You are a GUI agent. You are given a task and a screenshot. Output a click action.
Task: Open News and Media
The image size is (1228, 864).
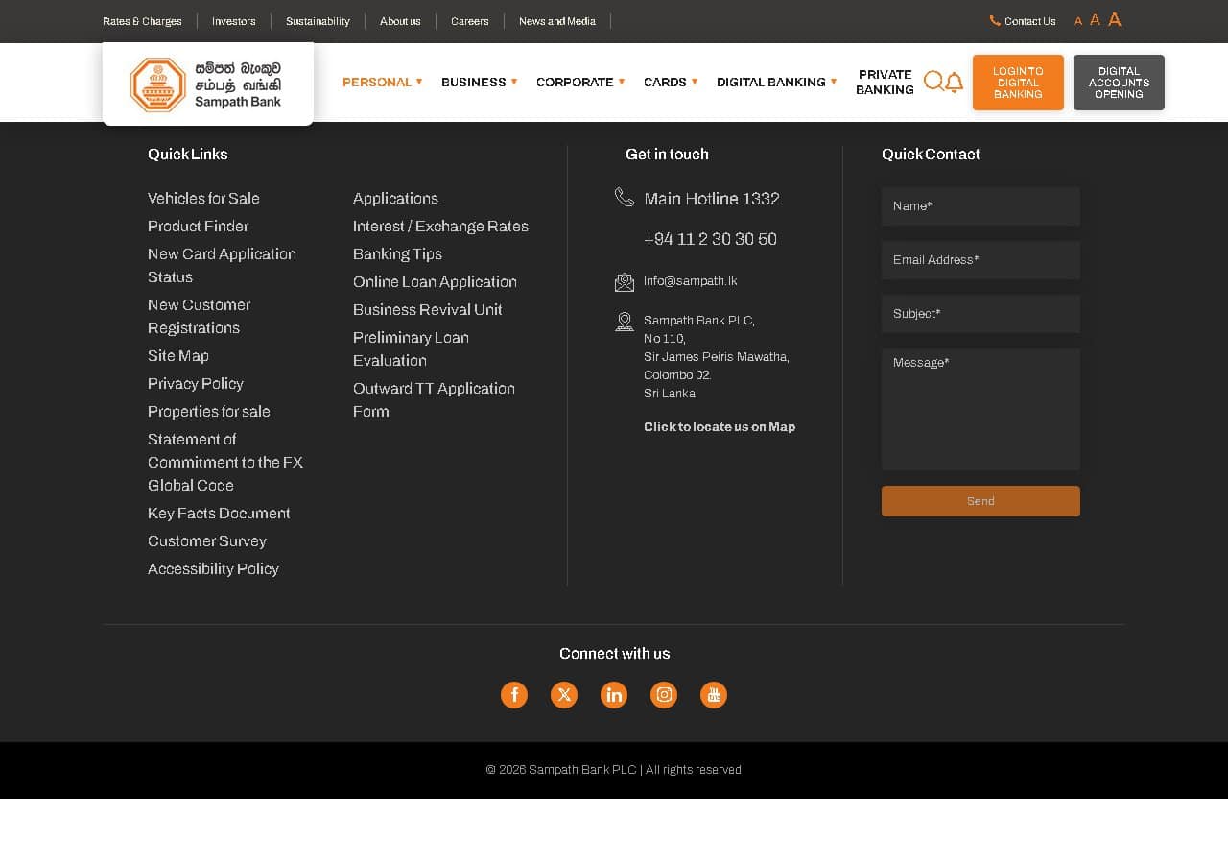(x=557, y=21)
